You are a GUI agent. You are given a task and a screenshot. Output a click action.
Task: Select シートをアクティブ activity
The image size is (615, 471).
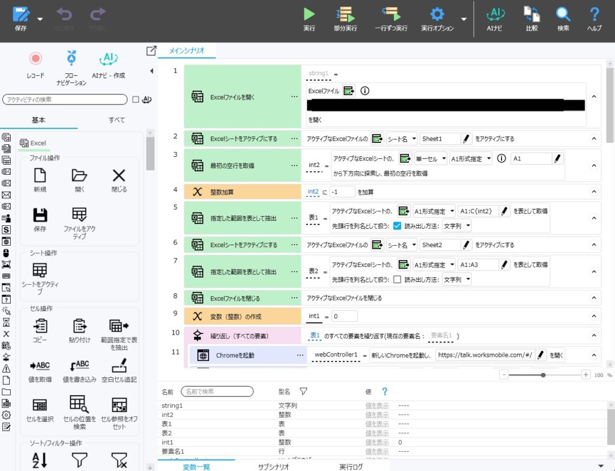[x=40, y=278]
